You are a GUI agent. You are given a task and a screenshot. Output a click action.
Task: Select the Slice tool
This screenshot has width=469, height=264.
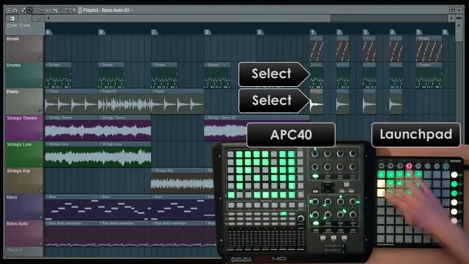pyautogui.click(x=55, y=10)
